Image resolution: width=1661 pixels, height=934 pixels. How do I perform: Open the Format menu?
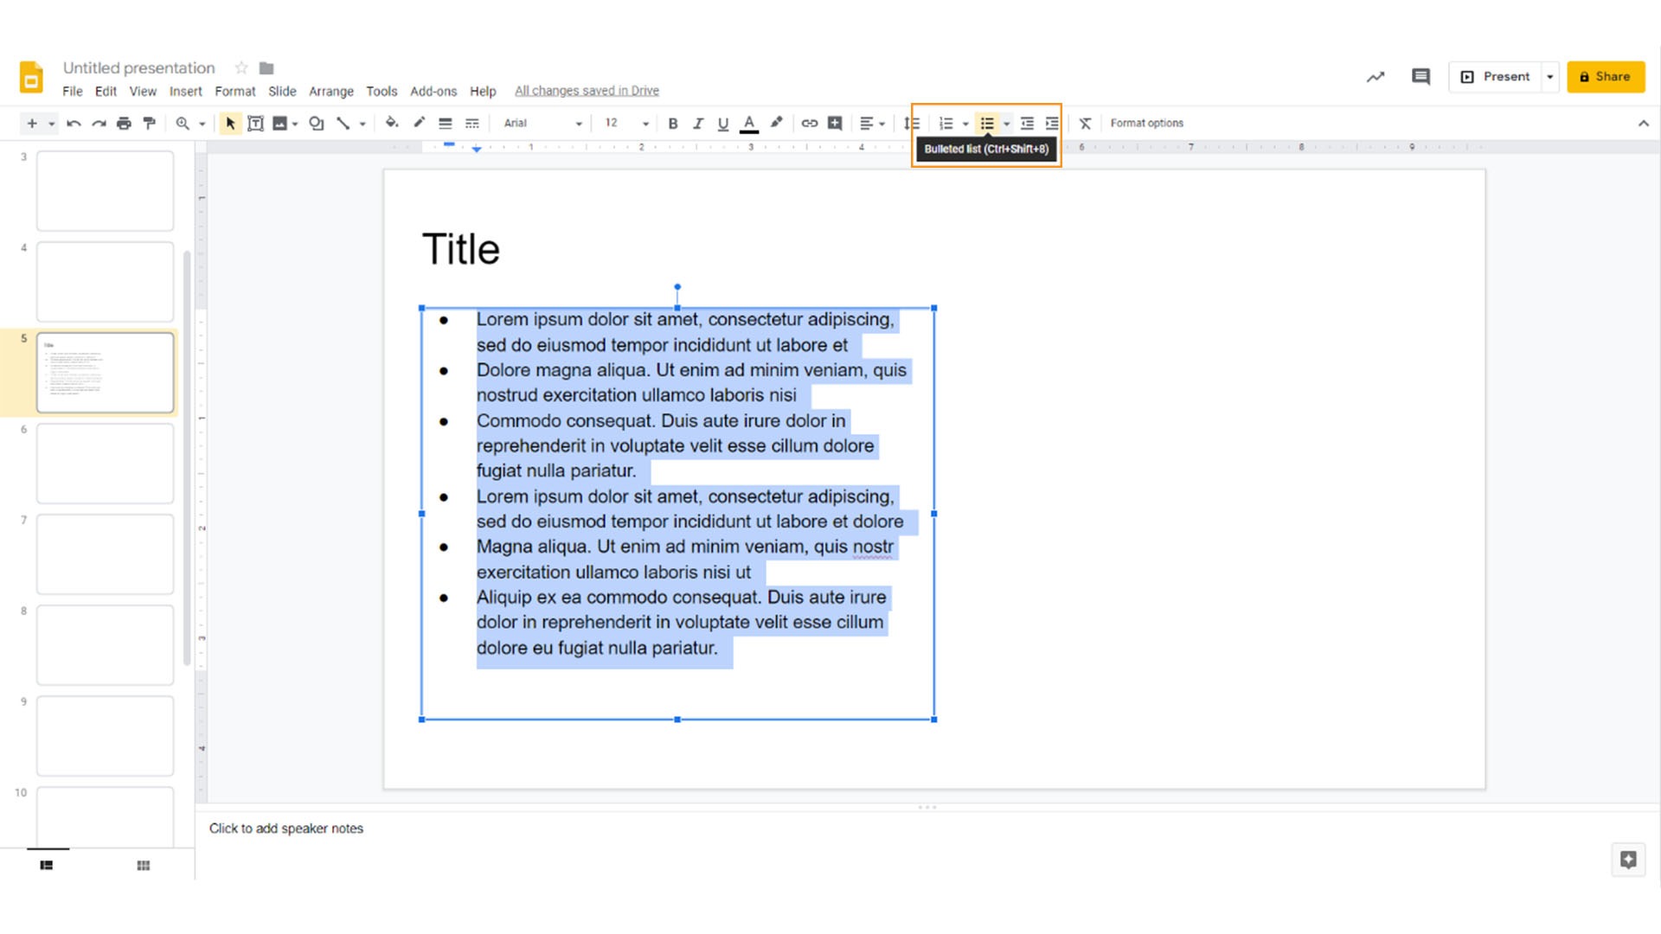pyautogui.click(x=235, y=90)
